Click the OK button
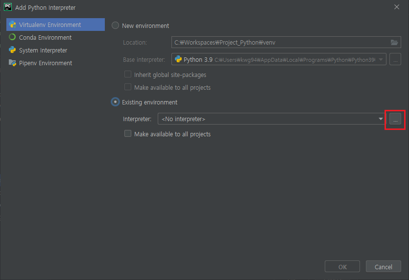 click(x=342, y=267)
